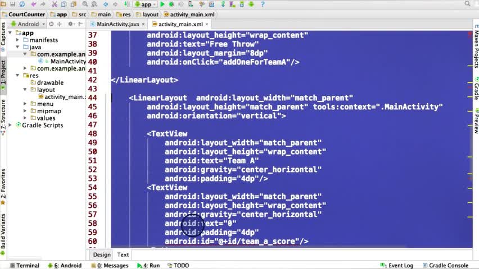Screen dimensions: 479x269
Task: Toggle the Captures side panel
Action: pos(3,36)
